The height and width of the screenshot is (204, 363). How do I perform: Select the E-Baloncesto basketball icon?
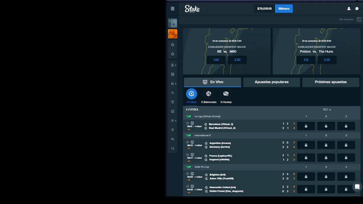coord(209,94)
